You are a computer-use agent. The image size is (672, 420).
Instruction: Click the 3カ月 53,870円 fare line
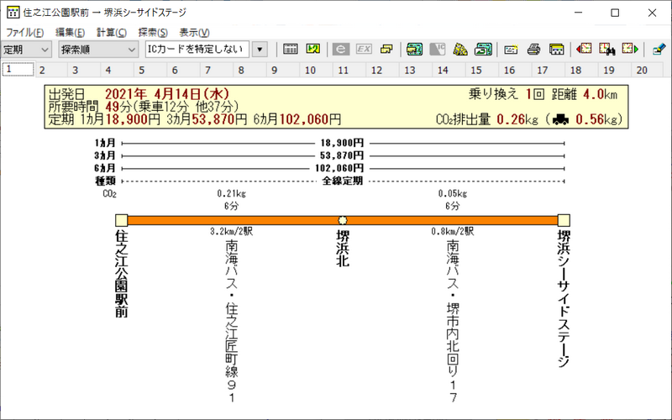tap(342, 155)
